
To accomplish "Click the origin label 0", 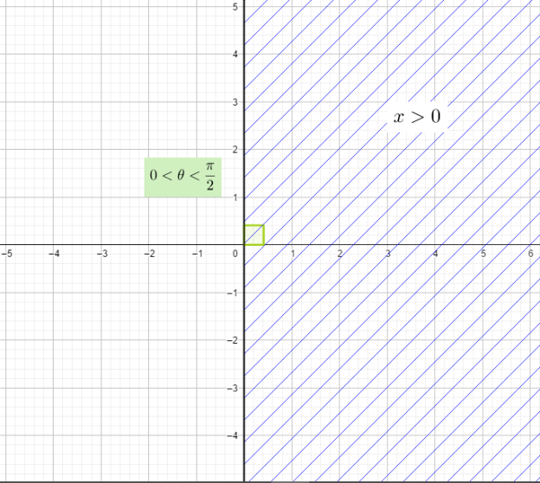I will (x=235, y=254).
